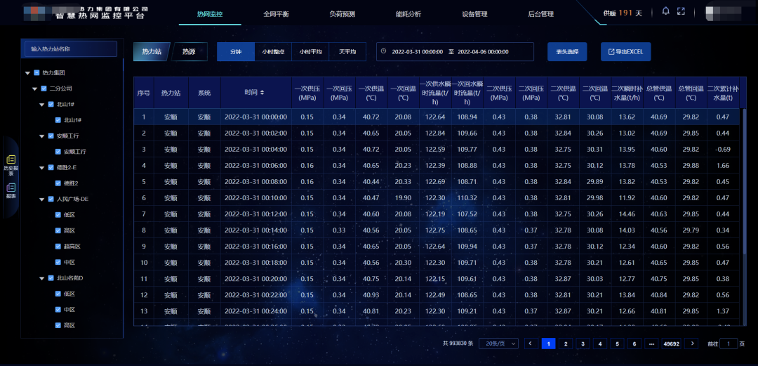
Task: Switch to 全网平衡 tab
Action: (x=276, y=14)
